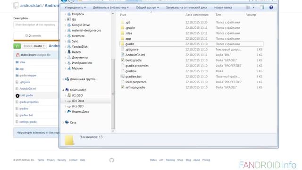Open the 2 commits link
Screen dimensions: 302x170
34,36
